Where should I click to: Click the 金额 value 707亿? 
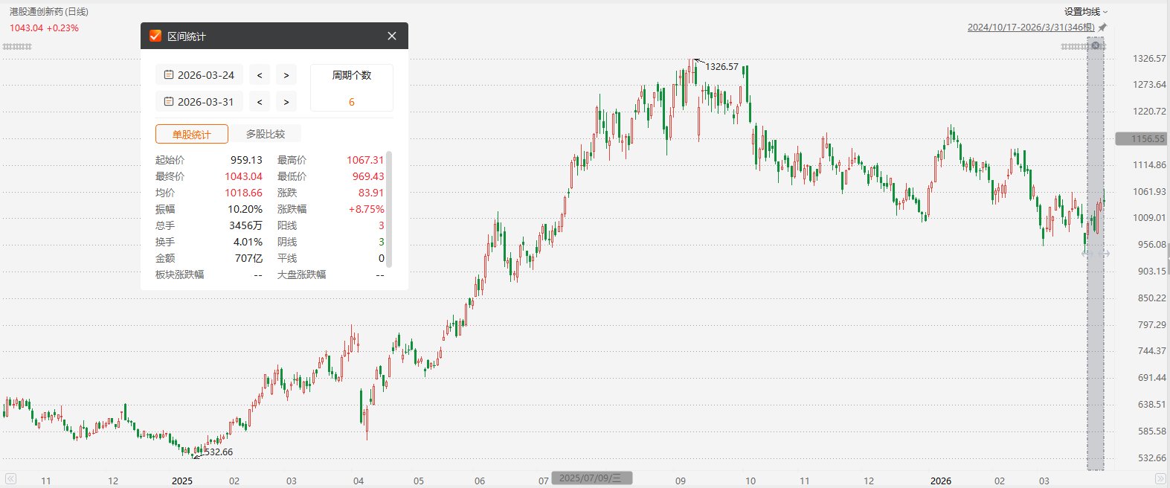click(248, 258)
